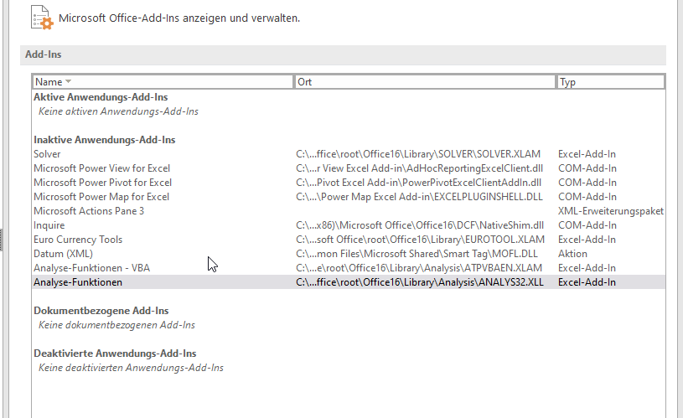The height and width of the screenshot is (418, 683).
Task: Select the Inquire add-in row
Action: pyautogui.click(x=349, y=225)
